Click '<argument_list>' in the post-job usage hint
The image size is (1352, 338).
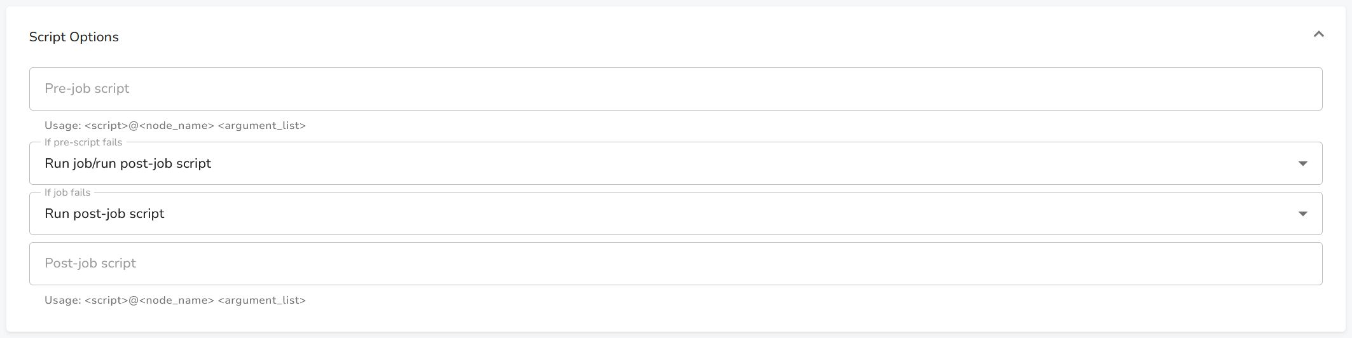click(x=261, y=301)
